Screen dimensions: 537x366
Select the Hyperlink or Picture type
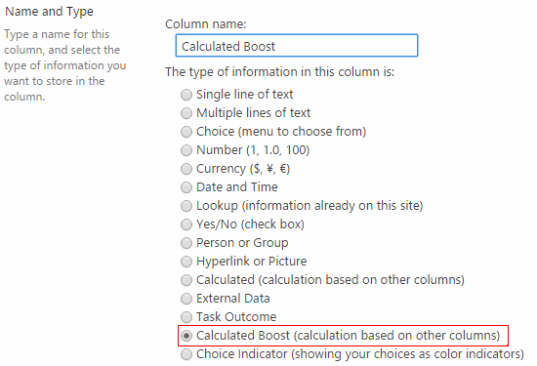(186, 262)
